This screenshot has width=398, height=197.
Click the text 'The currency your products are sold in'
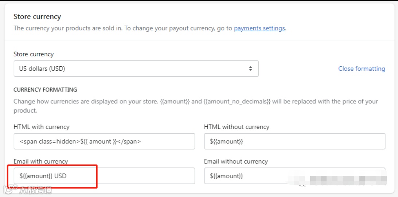pyautogui.click(x=68, y=28)
